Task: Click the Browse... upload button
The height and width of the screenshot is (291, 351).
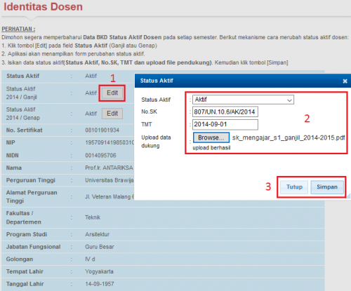Action: tap(211, 137)
